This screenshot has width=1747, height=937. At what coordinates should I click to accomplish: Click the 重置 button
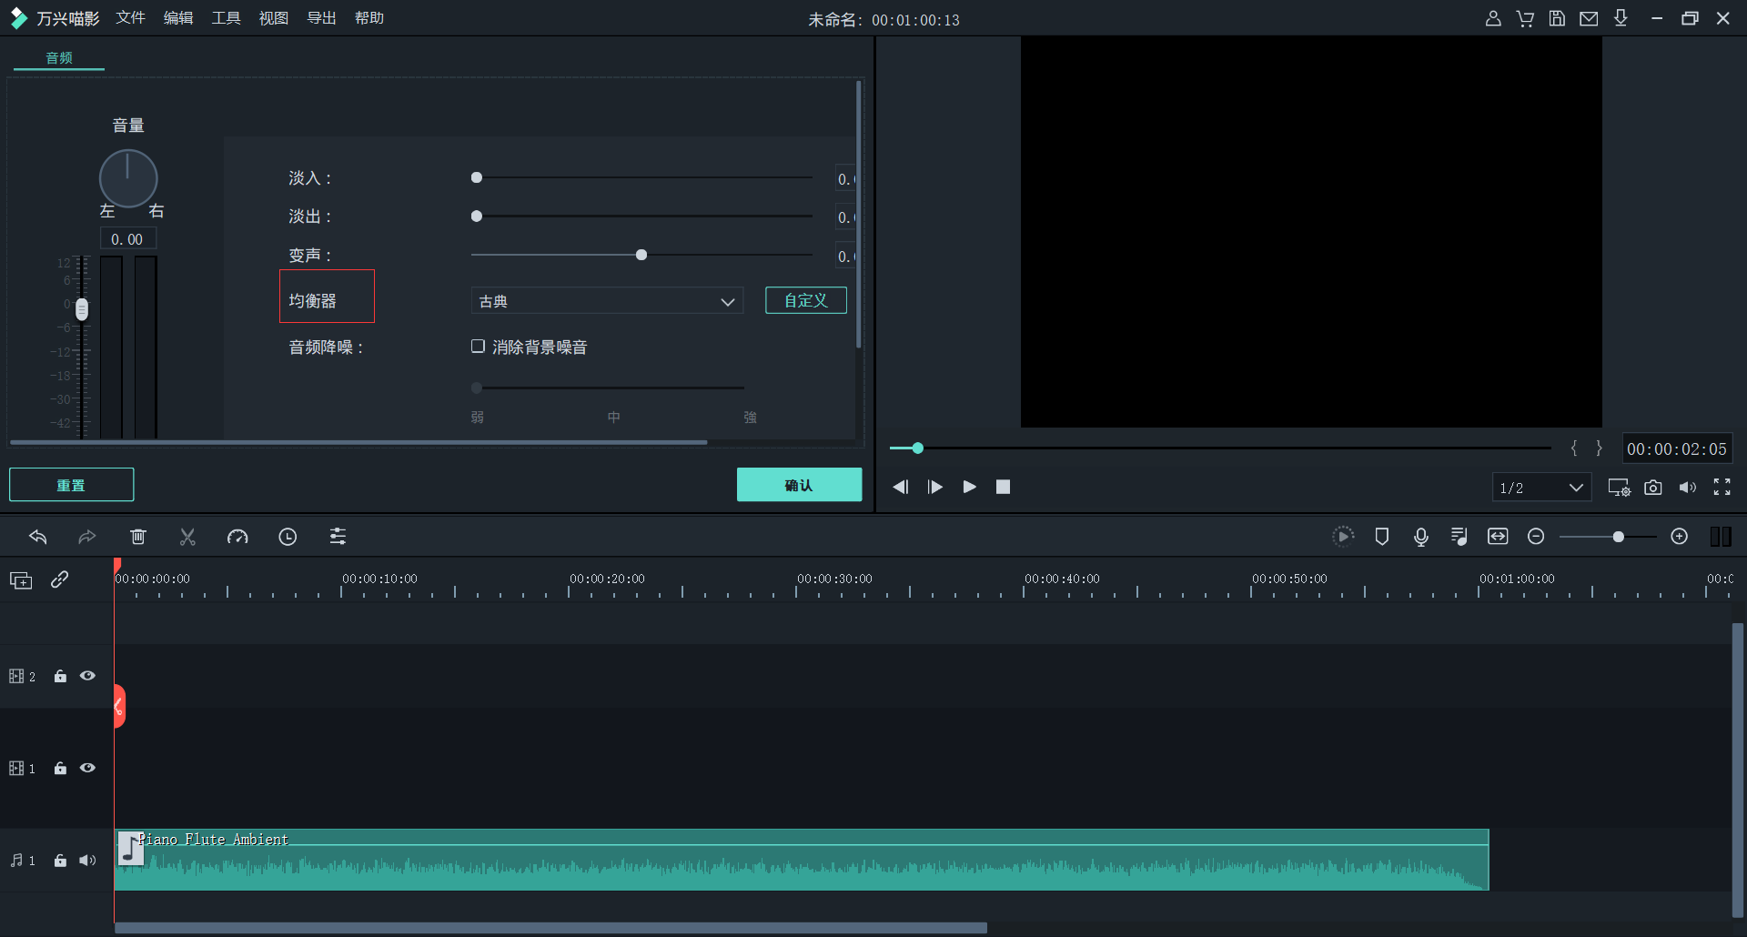(x=71, y=485)
